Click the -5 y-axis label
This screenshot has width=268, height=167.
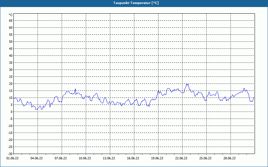click(x=11, y=119)
